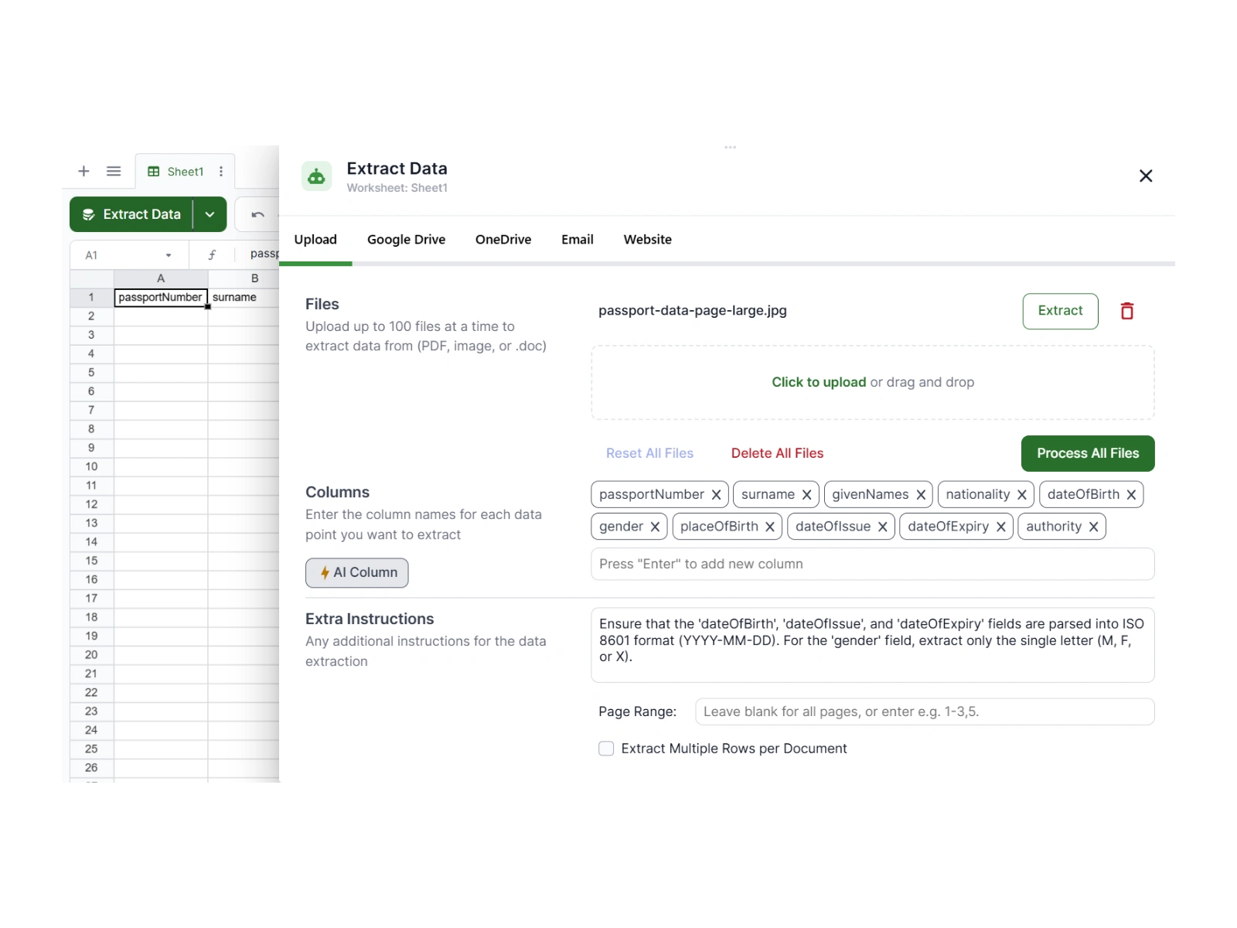Remove the passportNumber column tag
Screen dimensions: 1237x928
[x=716, y=495]
